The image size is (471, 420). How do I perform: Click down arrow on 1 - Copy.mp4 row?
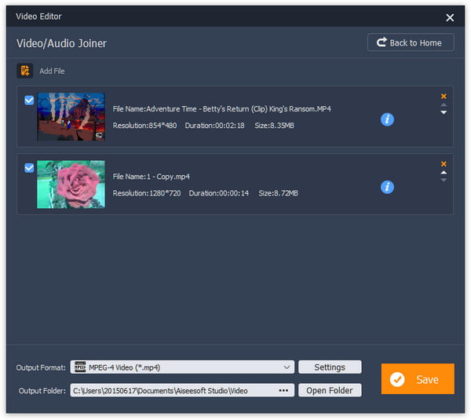point(444,180)
